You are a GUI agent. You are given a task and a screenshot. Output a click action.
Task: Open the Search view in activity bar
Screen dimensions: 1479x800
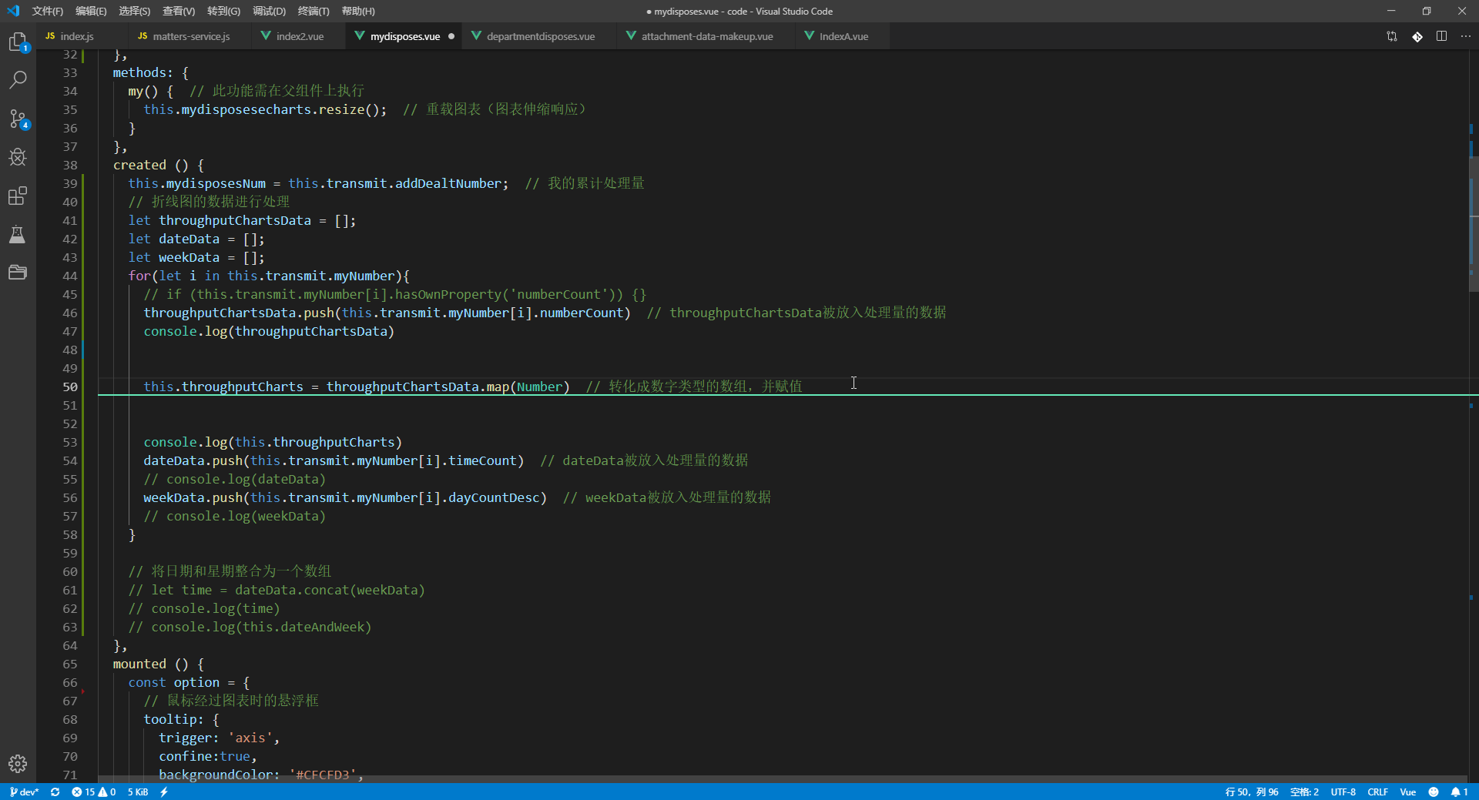coord(18,80)
